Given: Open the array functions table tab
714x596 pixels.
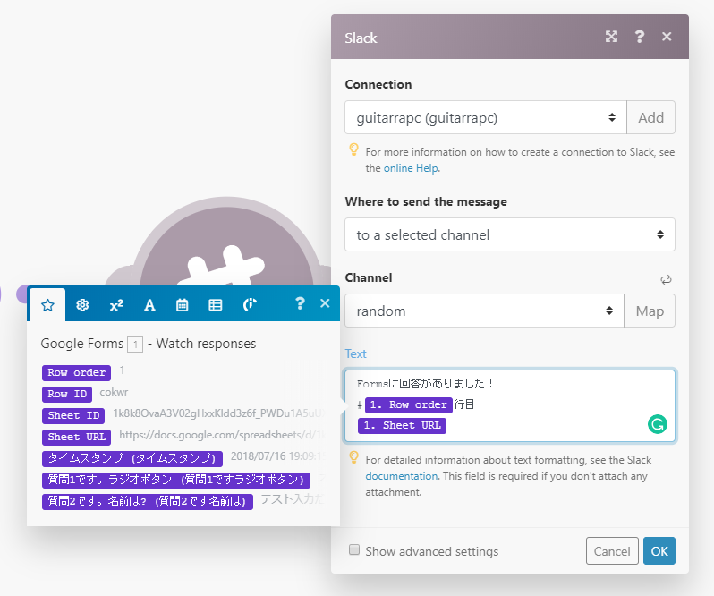Looking at the screenshot, I should click(216, 304).
